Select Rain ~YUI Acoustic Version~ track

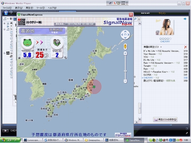[x=165, y=63]
